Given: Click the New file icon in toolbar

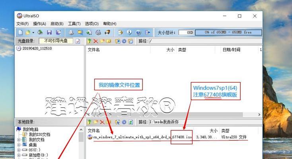Looking at the screenshot, I should point(20,33).
